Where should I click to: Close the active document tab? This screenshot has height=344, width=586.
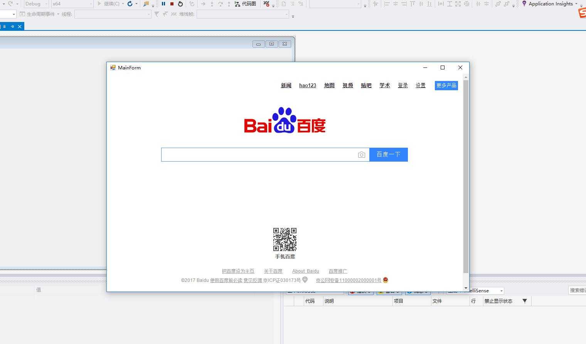pos(20,27)
